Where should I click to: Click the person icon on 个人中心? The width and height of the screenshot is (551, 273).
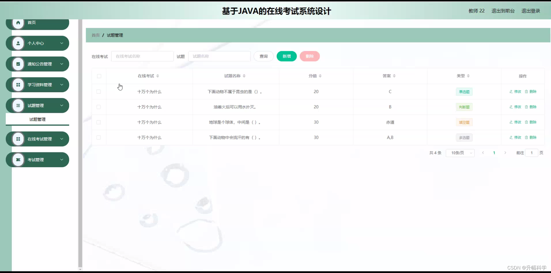[18, 43]
